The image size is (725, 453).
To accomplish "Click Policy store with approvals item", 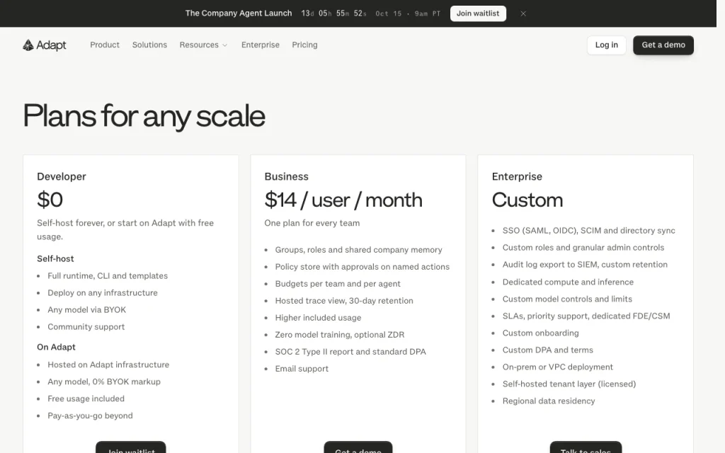I will pyautogui.click(x=362, y=267).
